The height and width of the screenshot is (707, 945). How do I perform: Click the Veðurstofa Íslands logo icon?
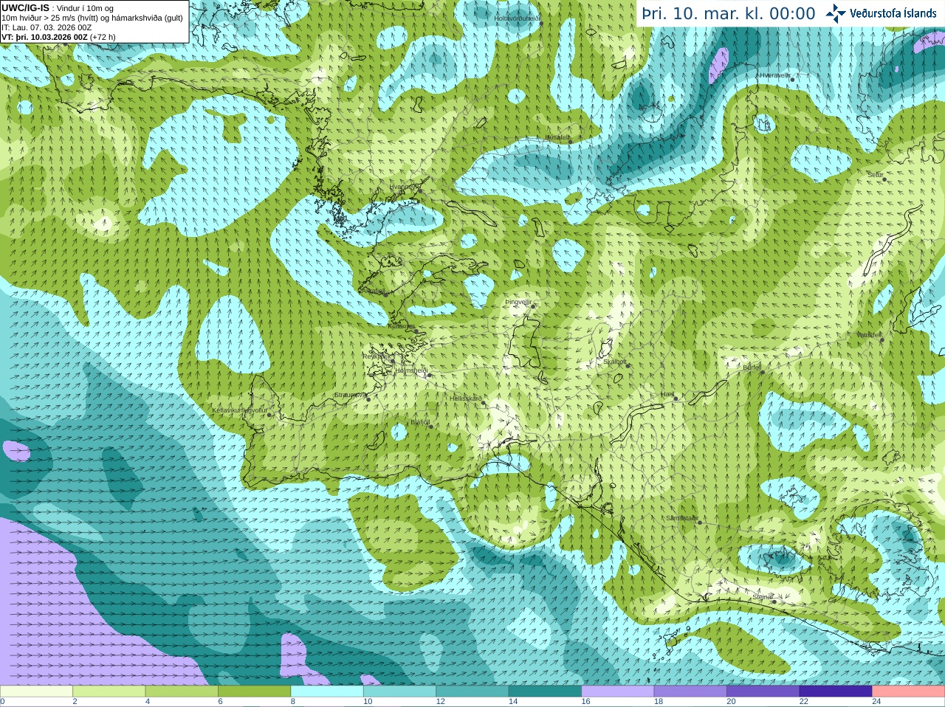(x=836, y=13)
